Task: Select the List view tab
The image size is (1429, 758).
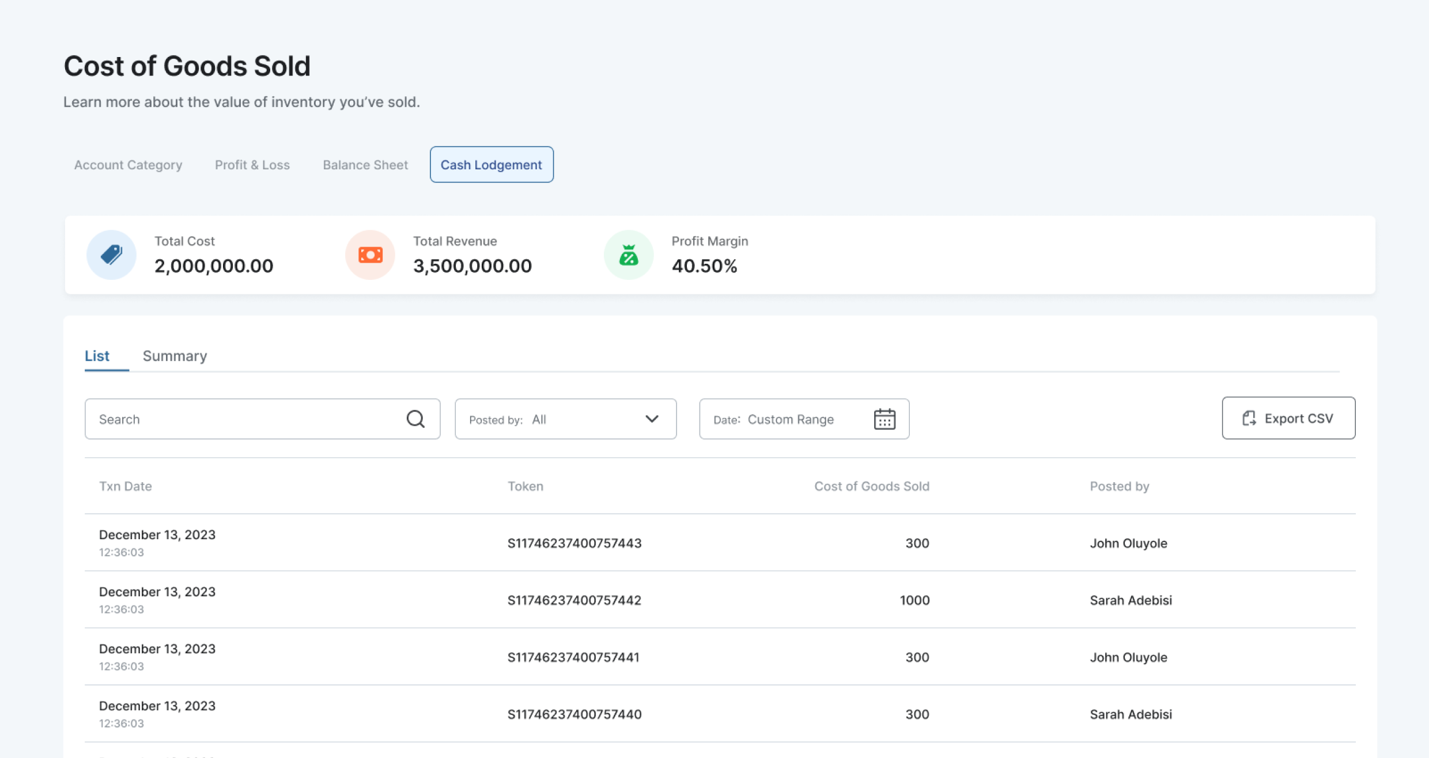Action: point(97,356)
